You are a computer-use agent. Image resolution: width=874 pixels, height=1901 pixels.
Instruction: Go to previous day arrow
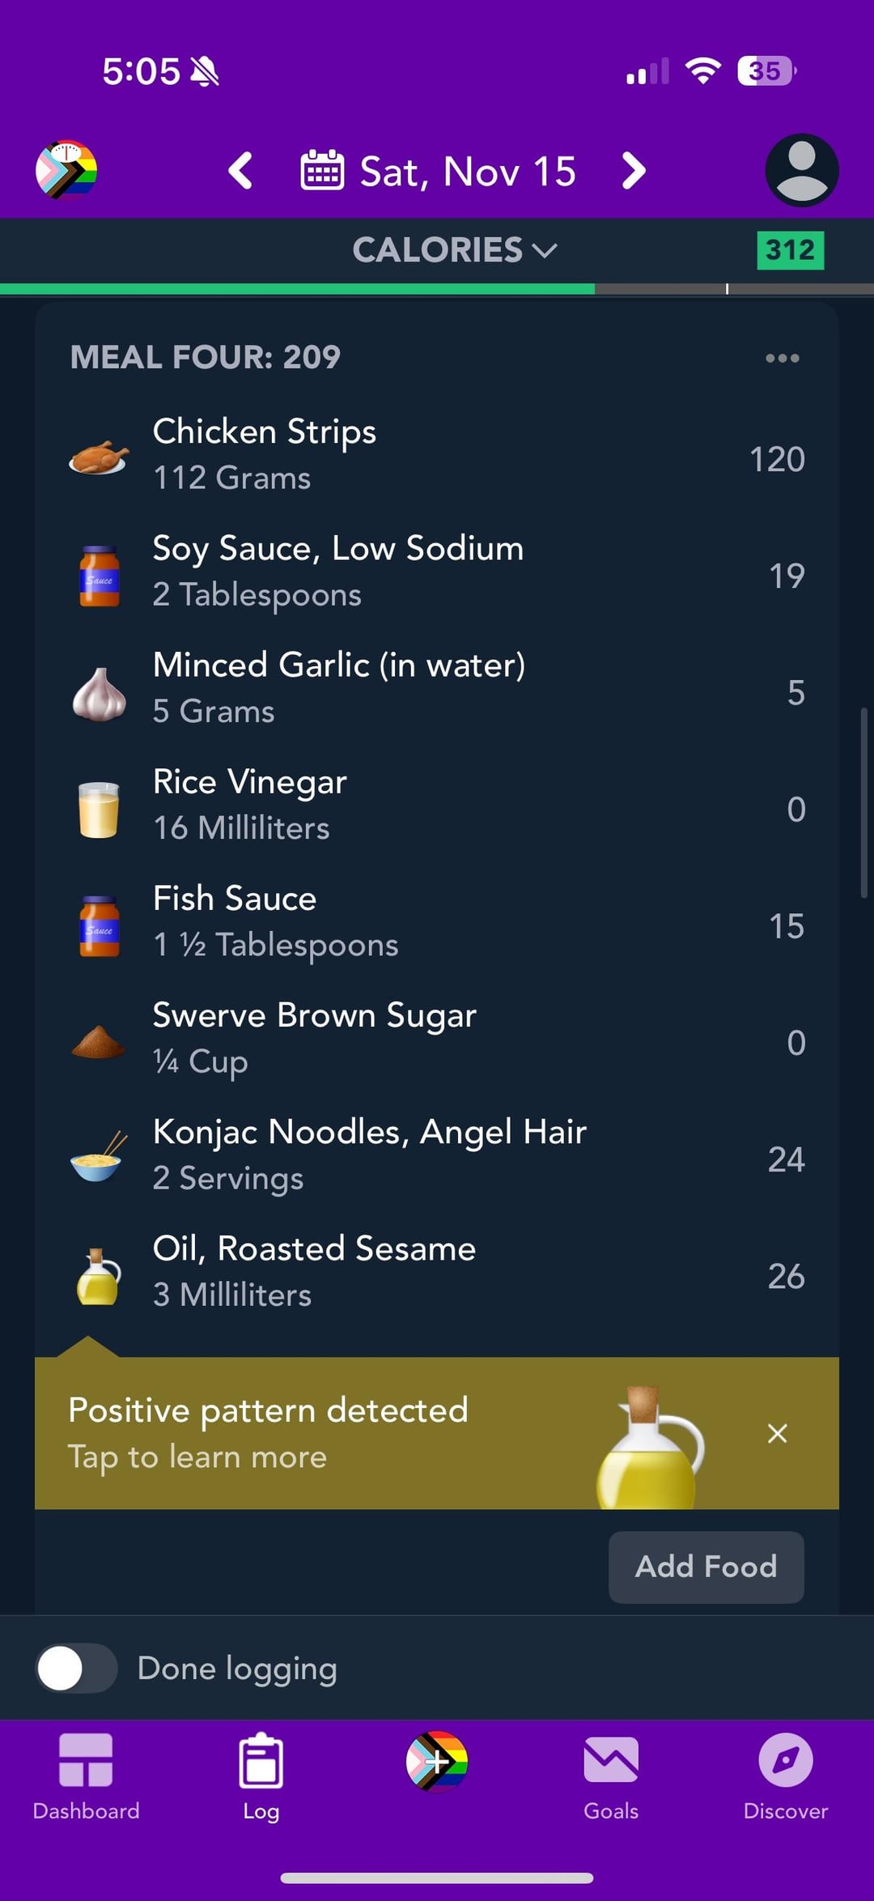[240, 171]
